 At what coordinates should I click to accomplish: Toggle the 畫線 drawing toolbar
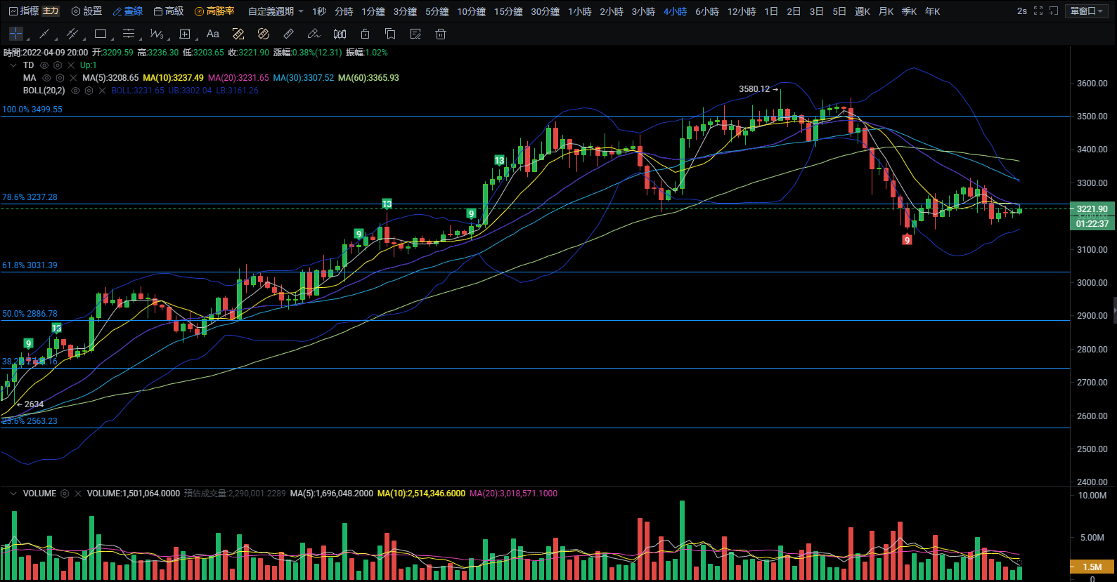pyautogui.click(x=128, y=11)
